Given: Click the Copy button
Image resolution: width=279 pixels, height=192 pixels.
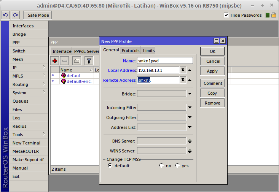Looking at the screenshot, I should pos(212,93).
